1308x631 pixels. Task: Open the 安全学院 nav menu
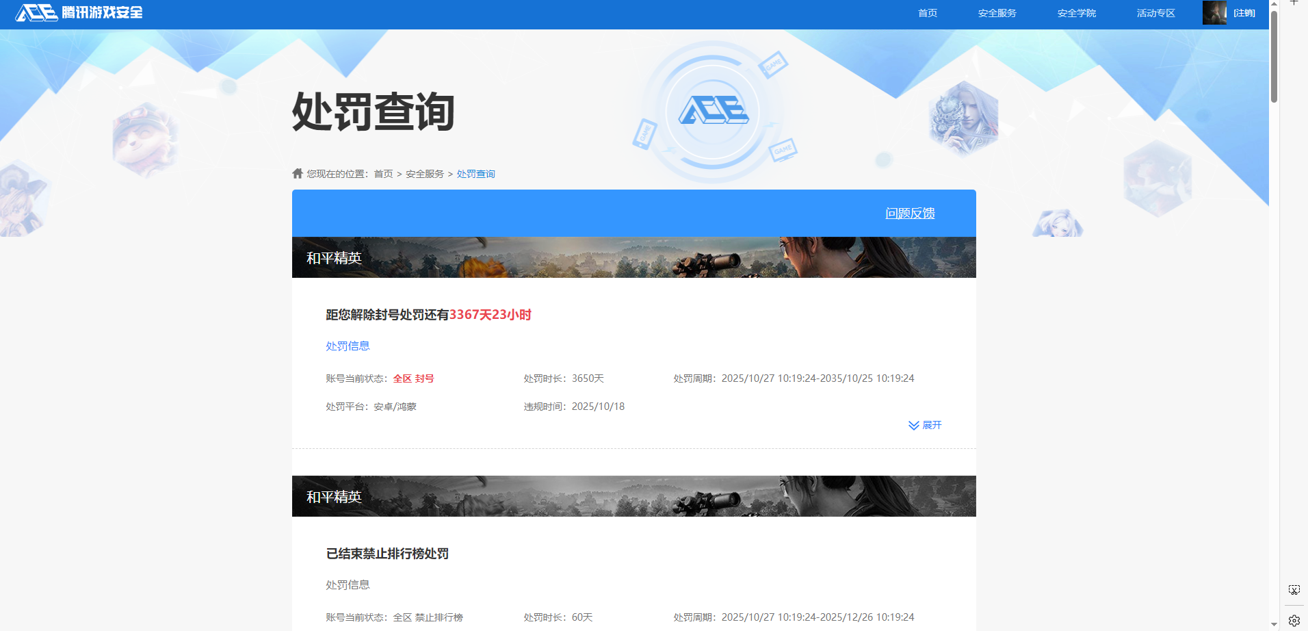coord(1076,13)
